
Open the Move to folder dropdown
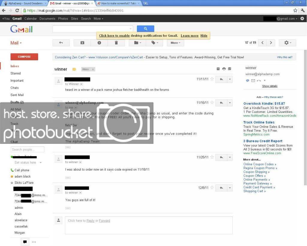point(137,43)
